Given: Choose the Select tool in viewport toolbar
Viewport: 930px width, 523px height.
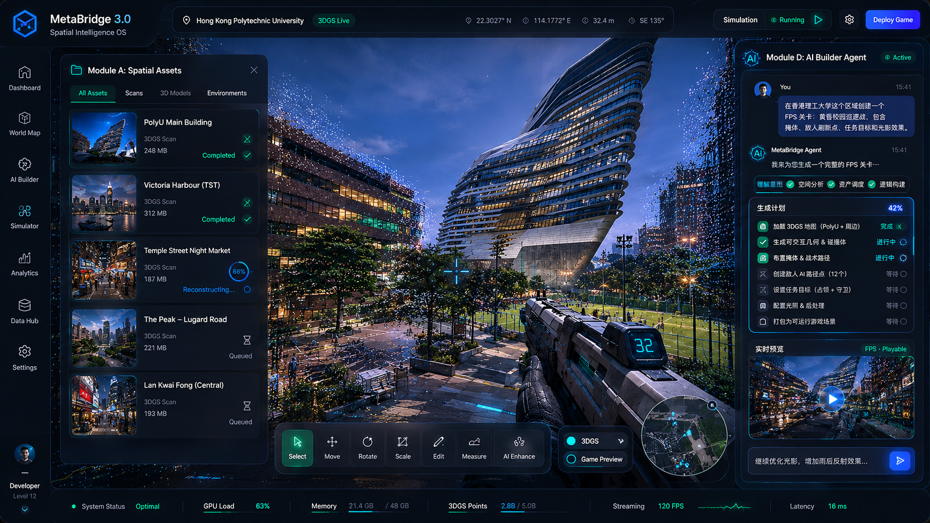Looking at the screenshot, I should click(298, 448).
